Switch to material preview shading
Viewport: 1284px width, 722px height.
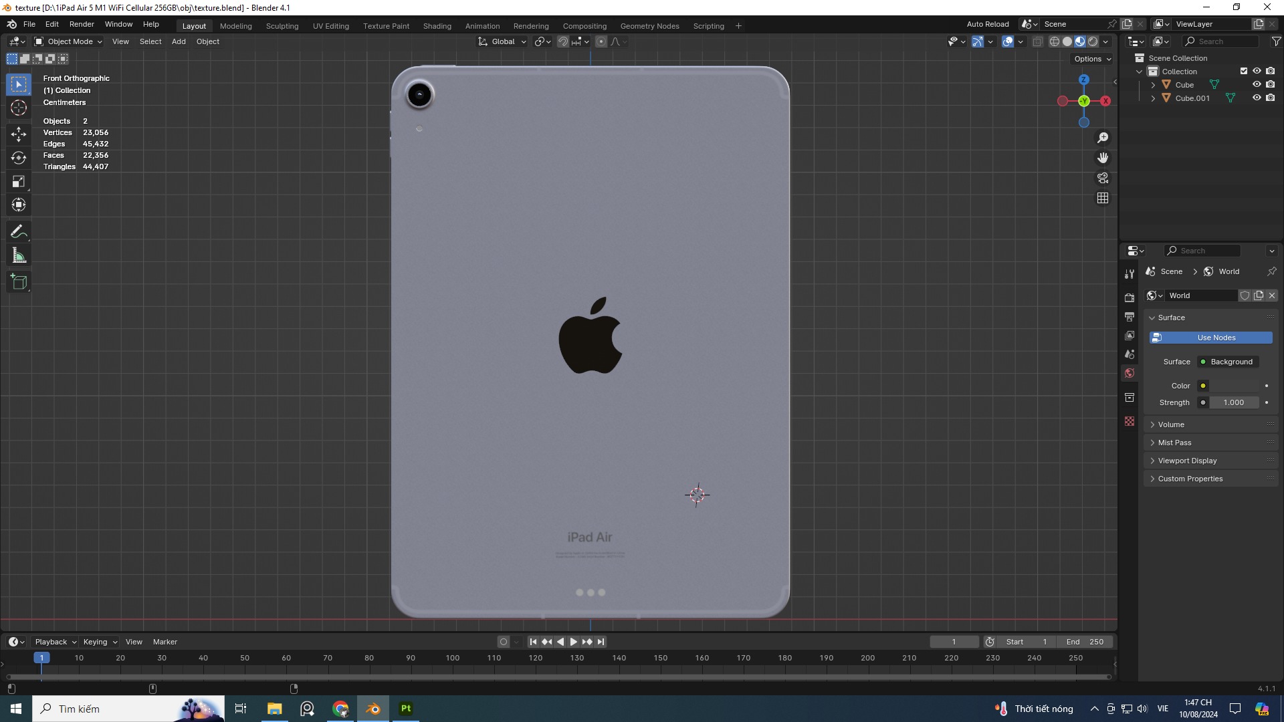pos(1080,41)
